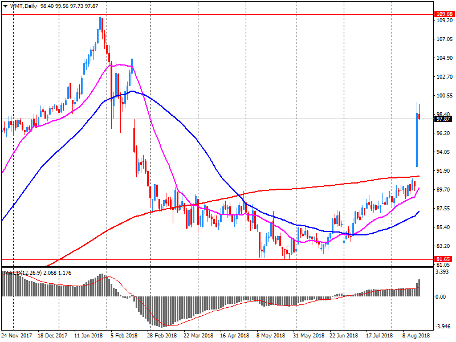This screenshot has width=456, height=342.
Task: Click the 28 Feb 2018 date label
Action: (x=161, y=336)
